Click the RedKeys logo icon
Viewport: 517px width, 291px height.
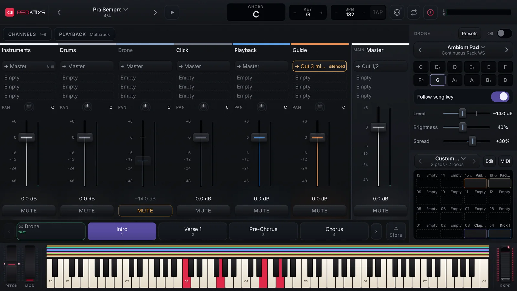click(10, 12)
